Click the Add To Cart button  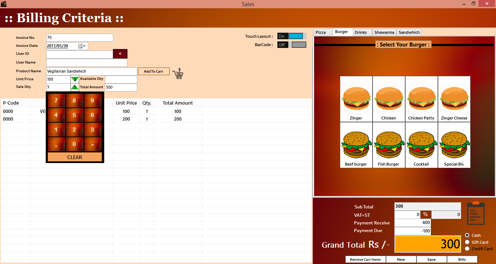coord(154,71)
